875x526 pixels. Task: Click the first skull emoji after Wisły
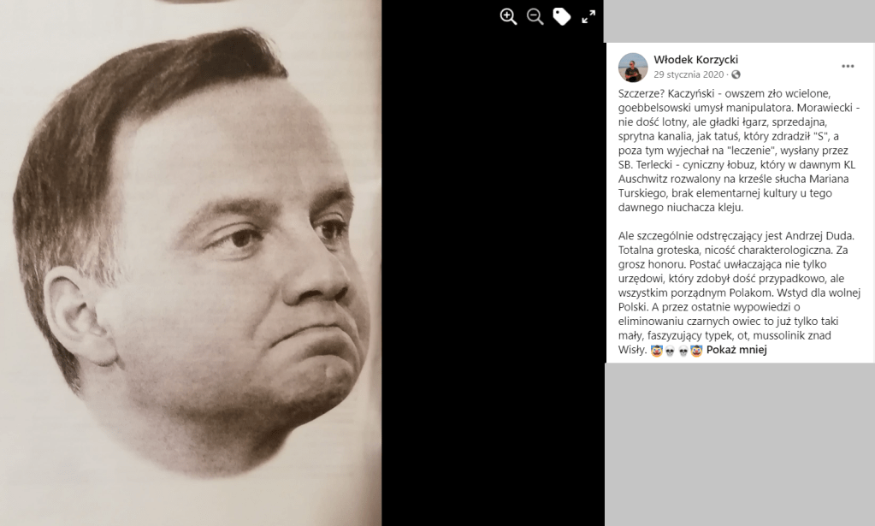pos(671,351)
